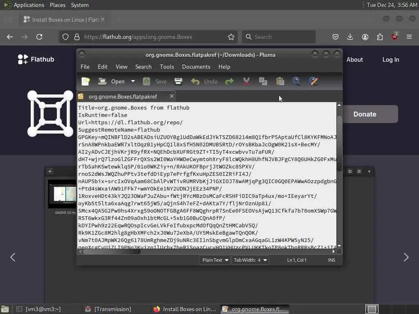Click the Ln 1, Col 1 status text

click(297, 260)
